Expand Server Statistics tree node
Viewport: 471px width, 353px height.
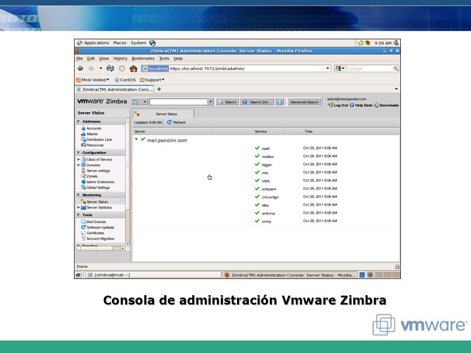[x=78, y=207]
